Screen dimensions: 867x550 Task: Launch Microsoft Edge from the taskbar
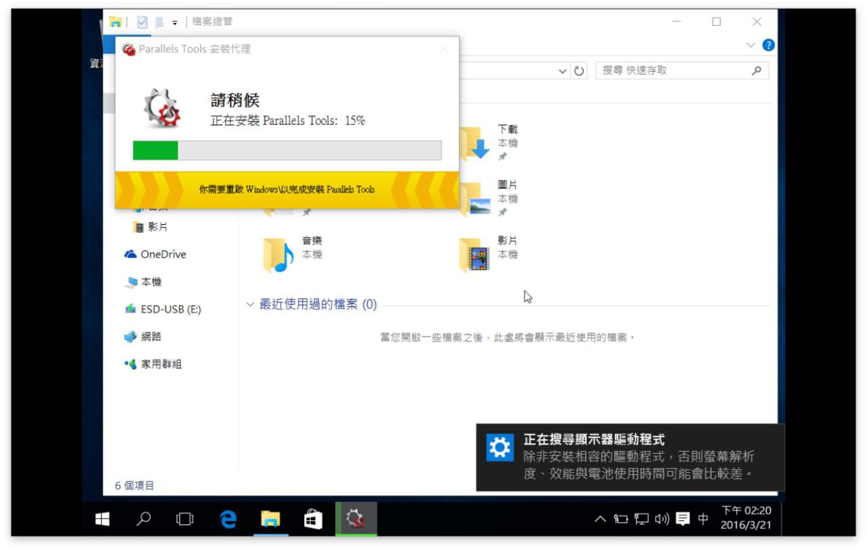229,520
